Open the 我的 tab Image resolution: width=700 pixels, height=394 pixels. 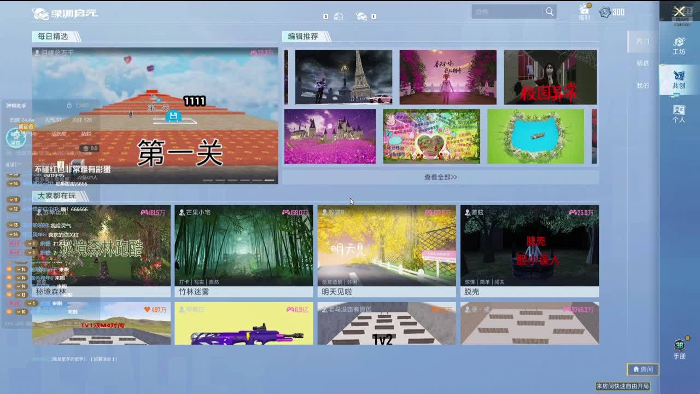coord(643,86)
